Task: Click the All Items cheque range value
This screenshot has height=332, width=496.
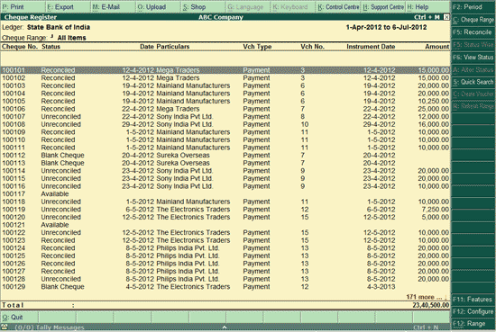Action: (x=72, y=38)
